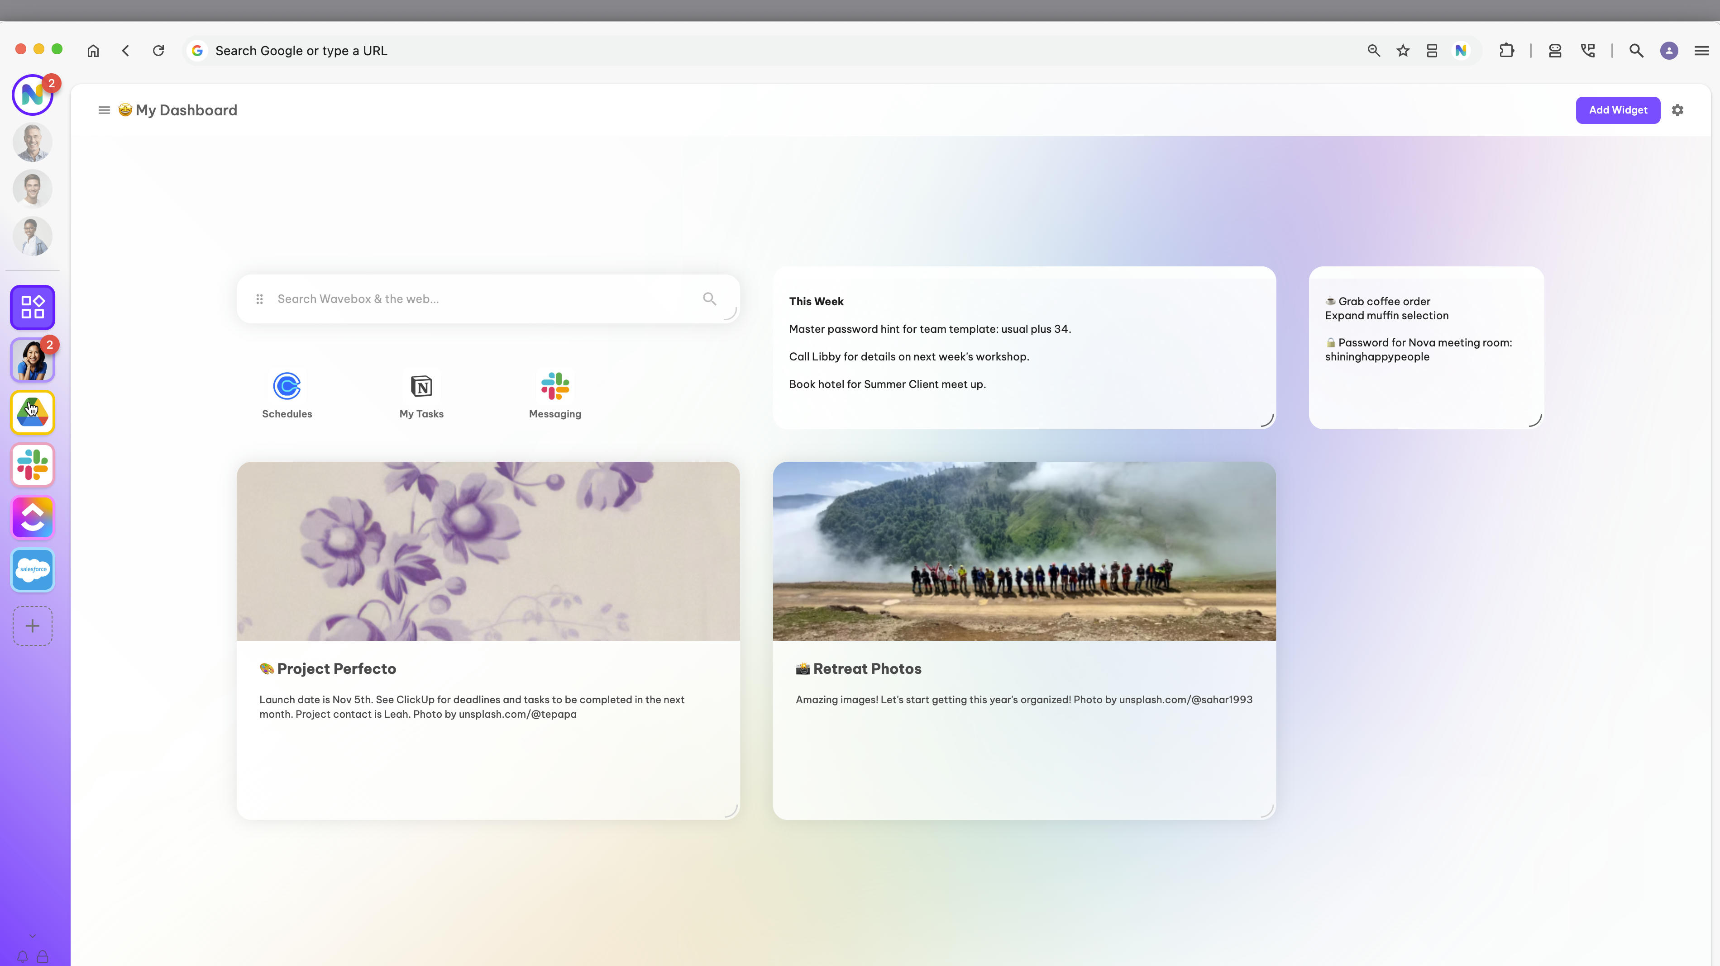The height and width of the screenshot is (966, 1720).
Task: Open the profile avatar in toolbar
Action: point(1669,51)
